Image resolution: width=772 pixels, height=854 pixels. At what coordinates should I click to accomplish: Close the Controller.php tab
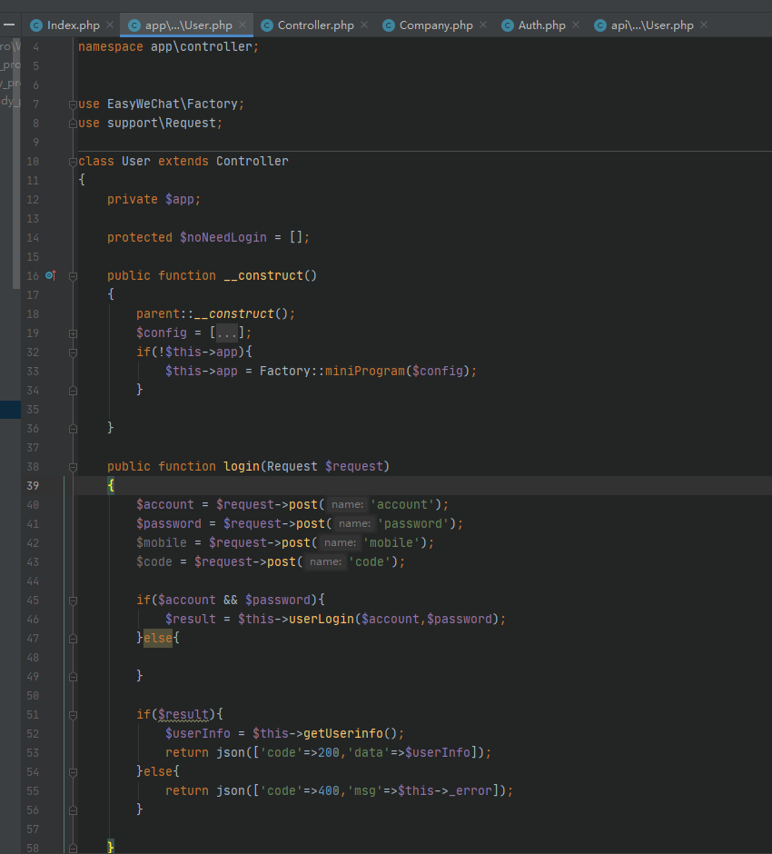tap(364, 25)
